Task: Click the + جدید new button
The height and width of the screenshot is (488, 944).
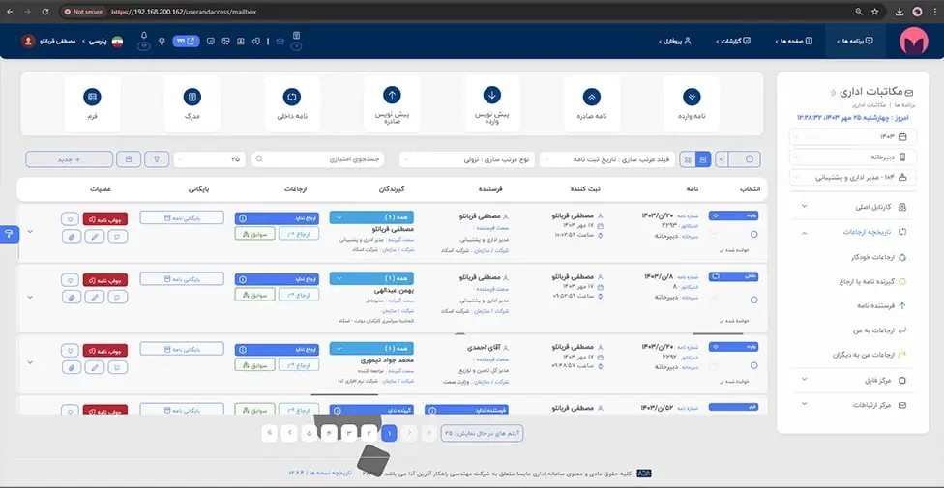Action: (x=70, y=159)
